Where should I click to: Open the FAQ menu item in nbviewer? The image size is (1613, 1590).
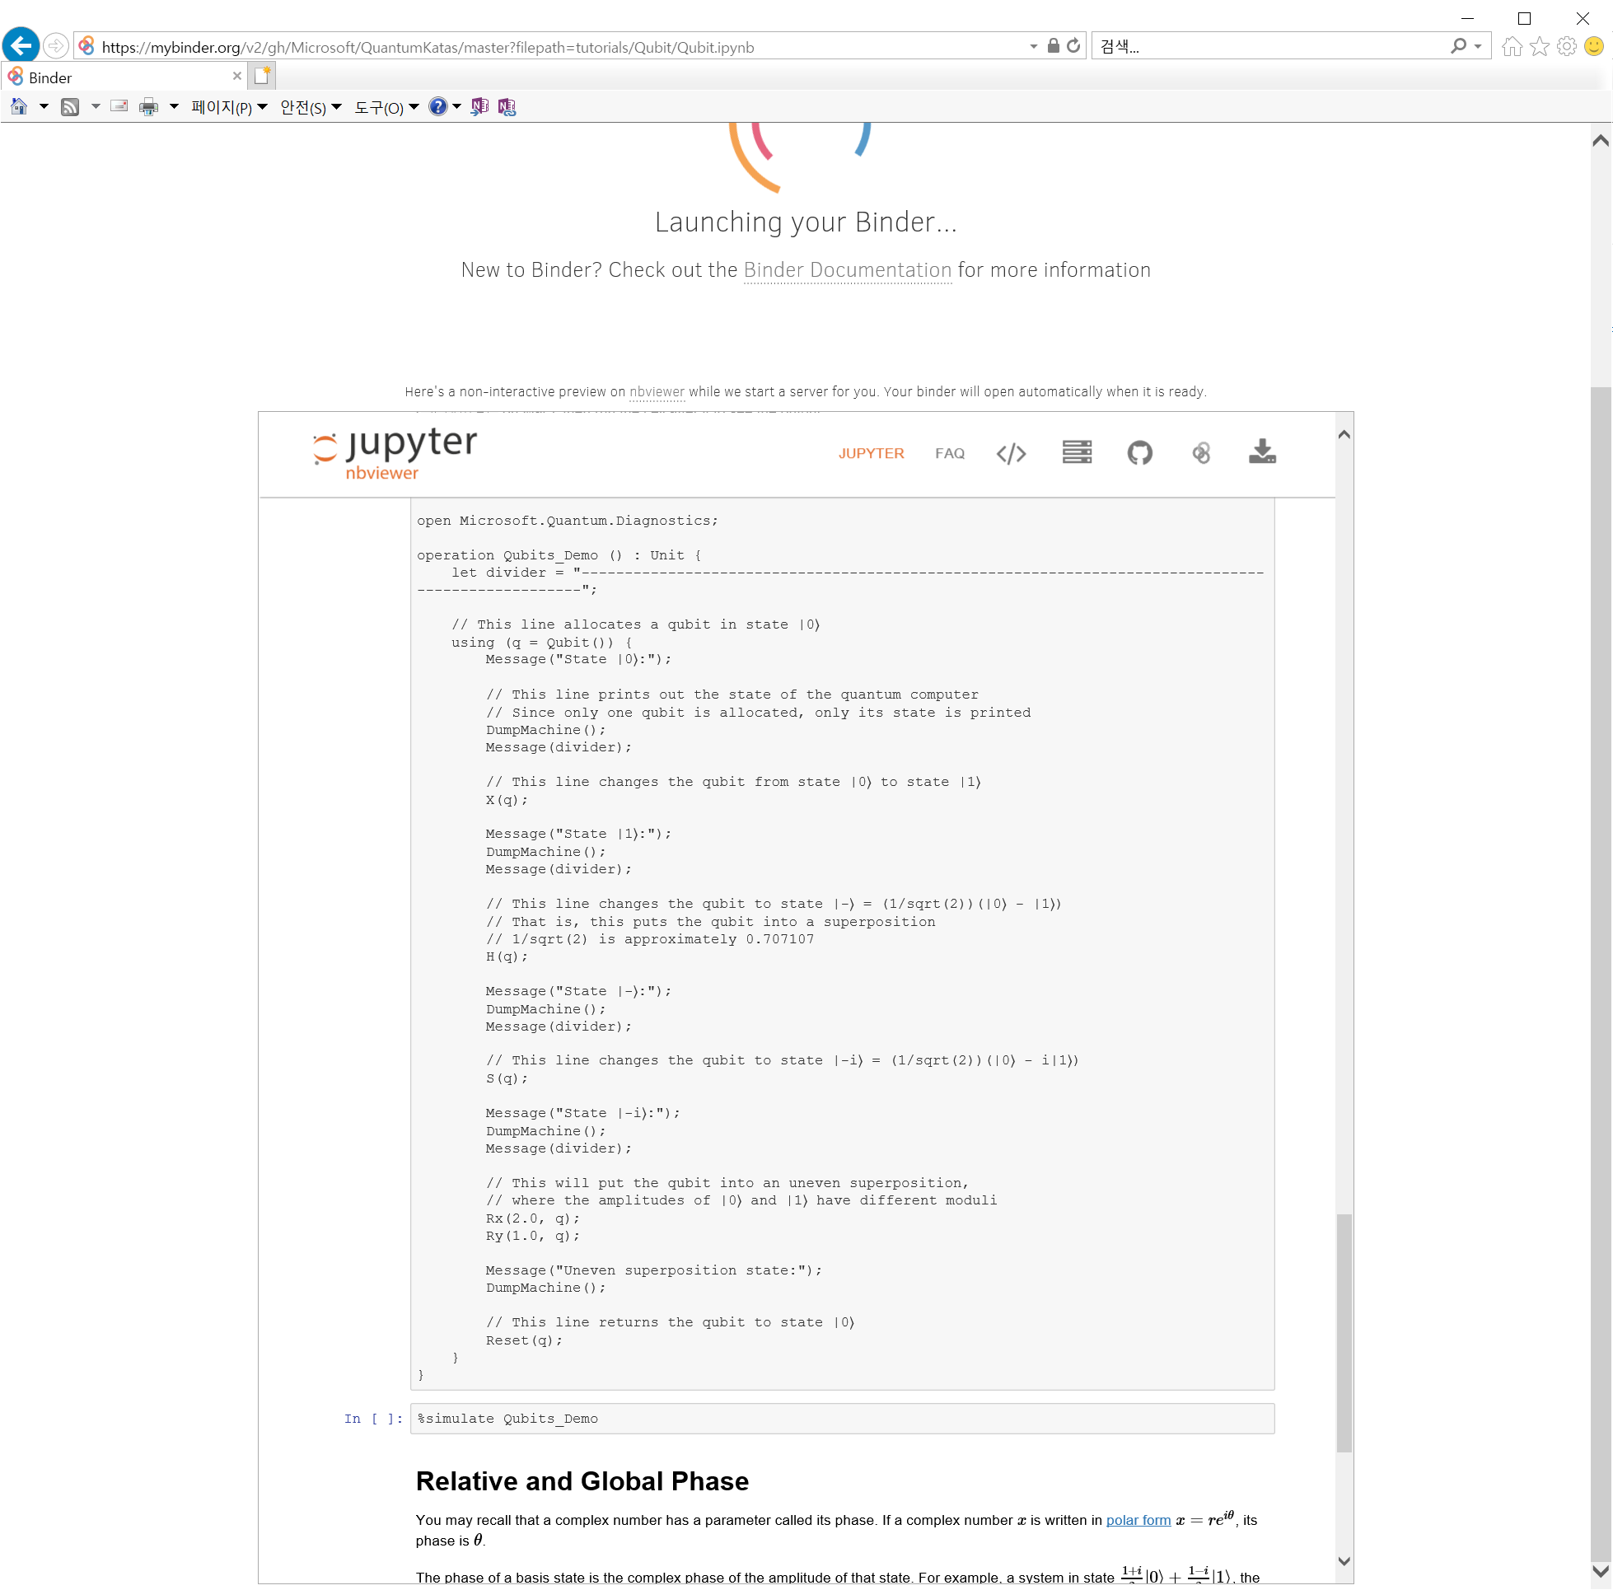(x=949, y=453)
